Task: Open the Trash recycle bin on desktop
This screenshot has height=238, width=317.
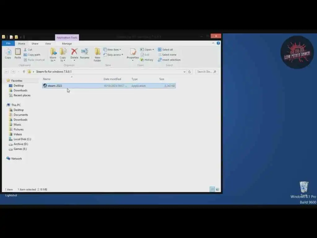Action: click(304, 187)
